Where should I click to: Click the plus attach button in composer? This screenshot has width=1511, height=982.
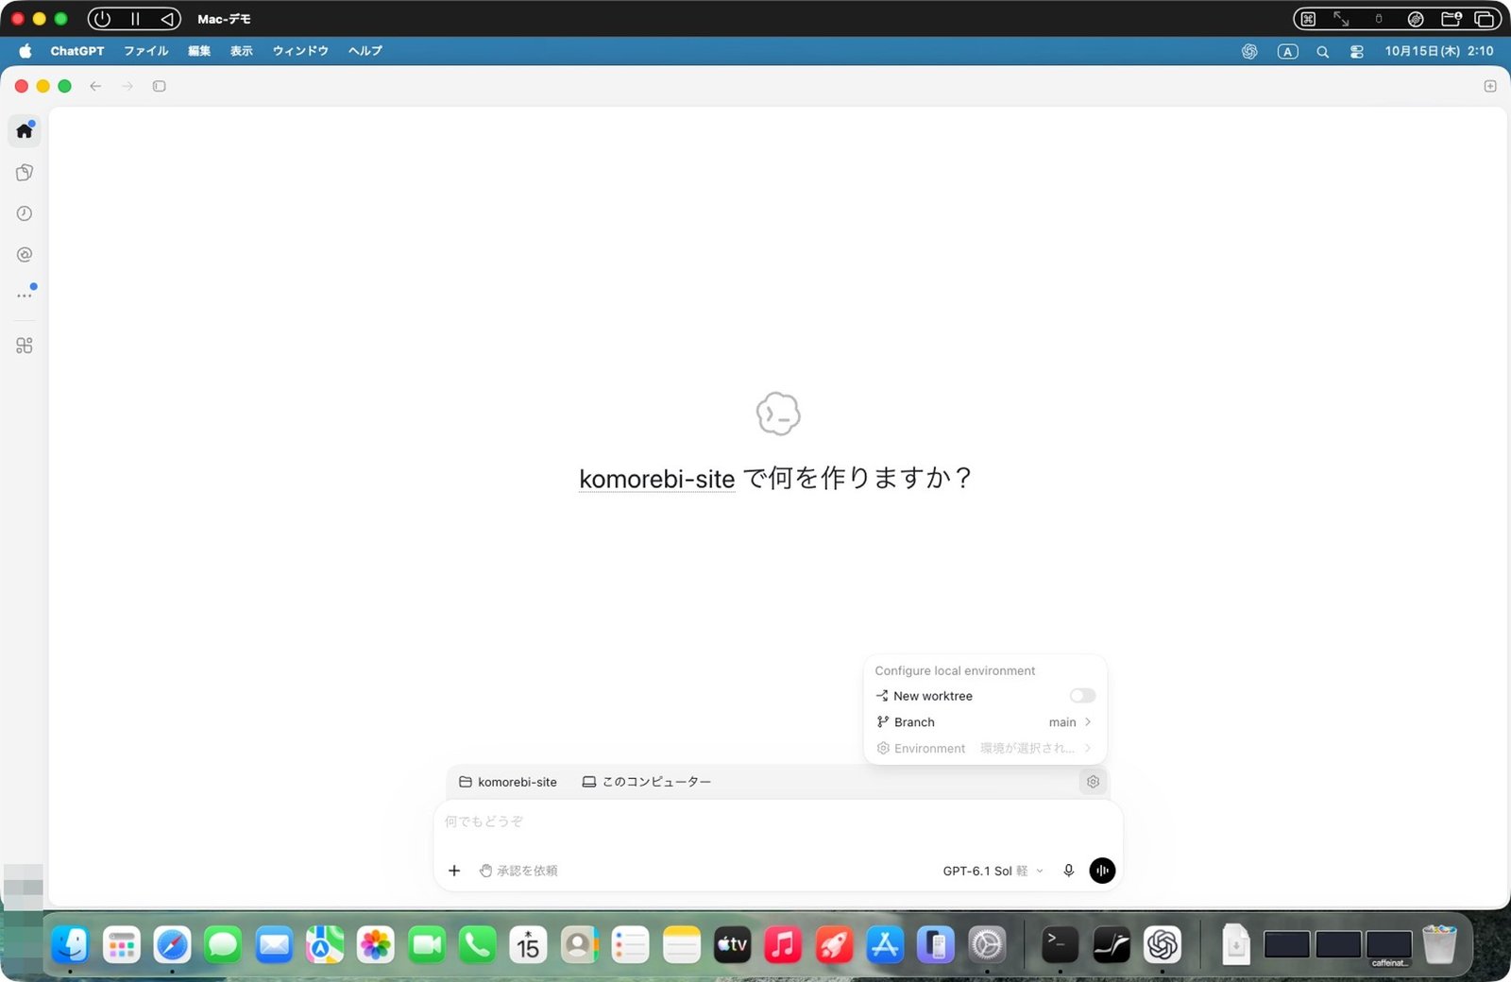(x=454, y=871)
